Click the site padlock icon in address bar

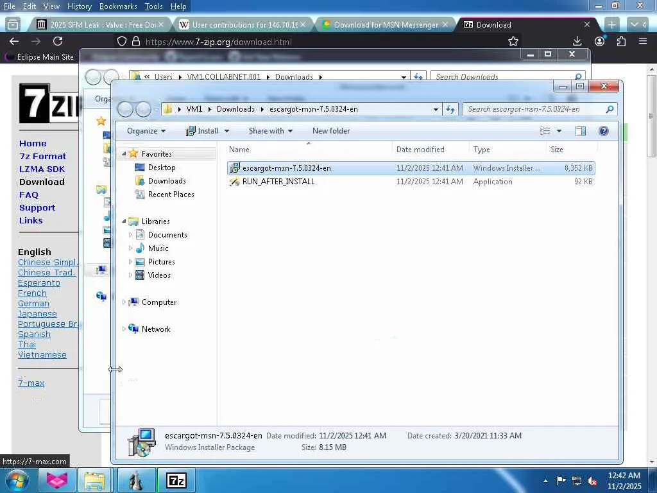pos(136,41)
